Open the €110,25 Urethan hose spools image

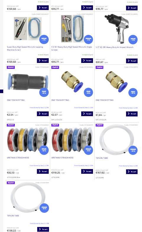tap(72, 140)
